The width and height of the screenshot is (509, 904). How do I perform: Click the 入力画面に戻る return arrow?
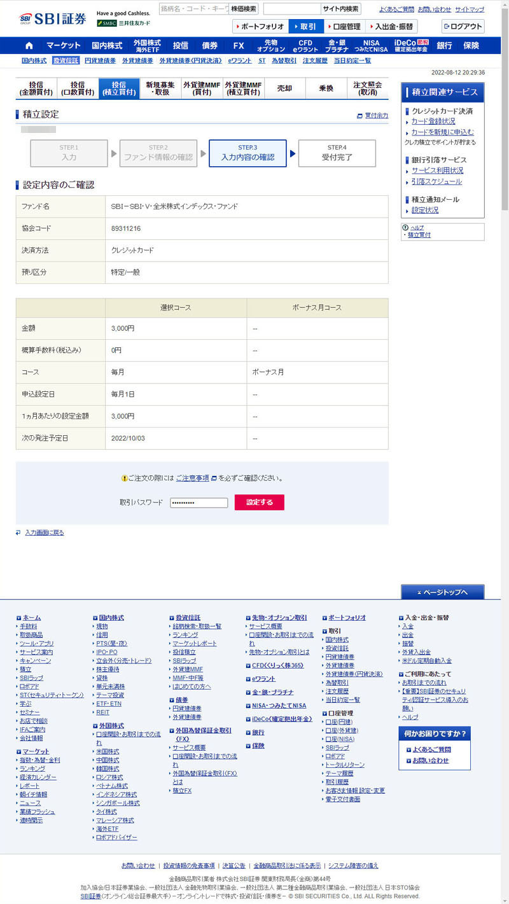[18, 532]
